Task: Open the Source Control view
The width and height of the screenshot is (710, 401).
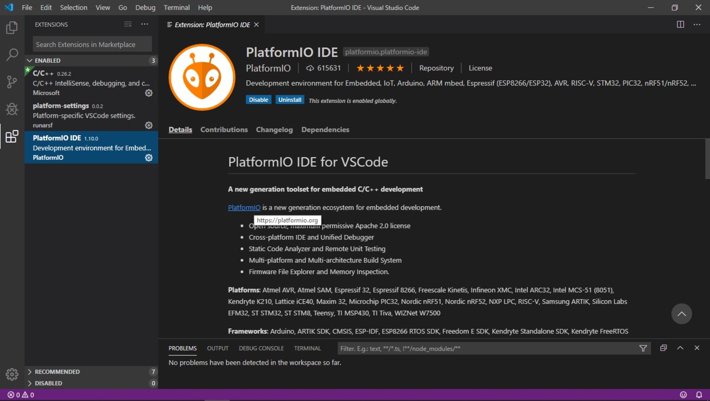Action: [x=12, y=82]
